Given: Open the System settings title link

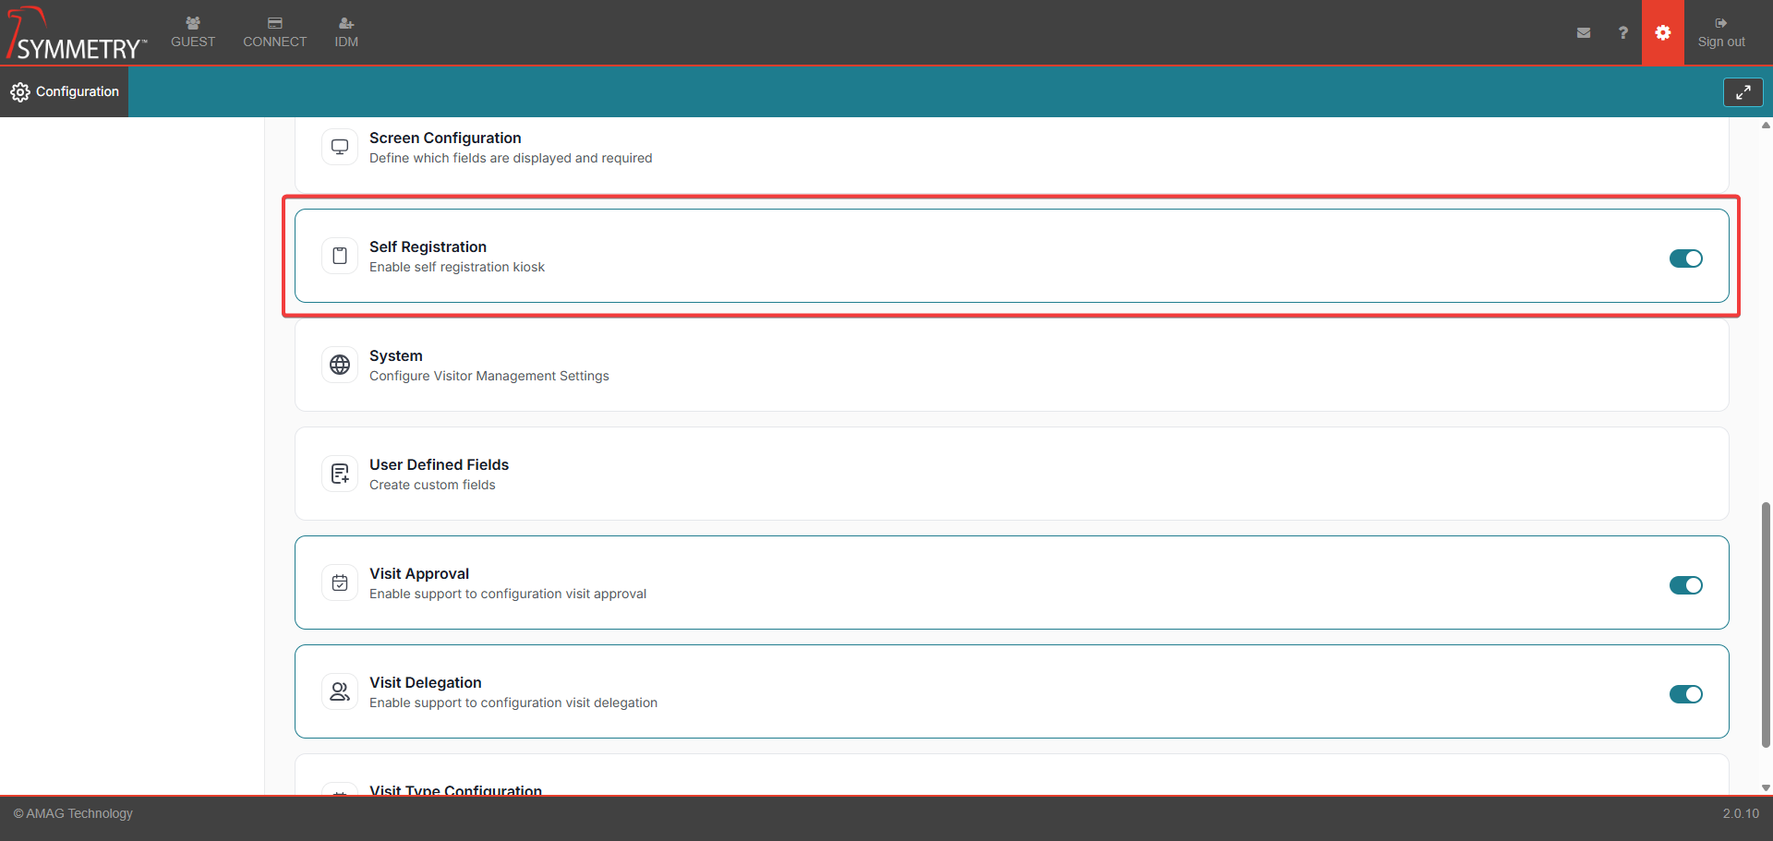Looking at the screenshot, I should [x=396, y=355].
